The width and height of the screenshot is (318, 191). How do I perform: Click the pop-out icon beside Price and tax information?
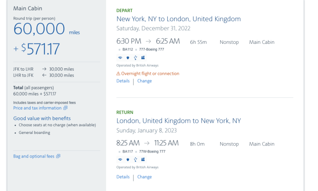[65, 108]
